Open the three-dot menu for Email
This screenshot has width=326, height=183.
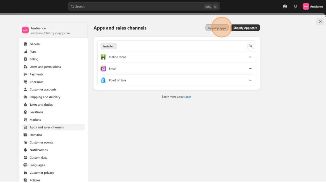point(250,69)
